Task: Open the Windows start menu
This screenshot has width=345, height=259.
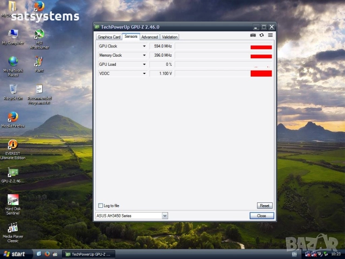Action: pyautogui.click(x=15, y=254)
